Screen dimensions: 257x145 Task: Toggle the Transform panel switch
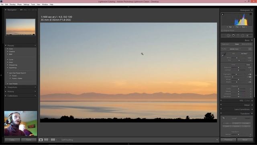[221, 114]
